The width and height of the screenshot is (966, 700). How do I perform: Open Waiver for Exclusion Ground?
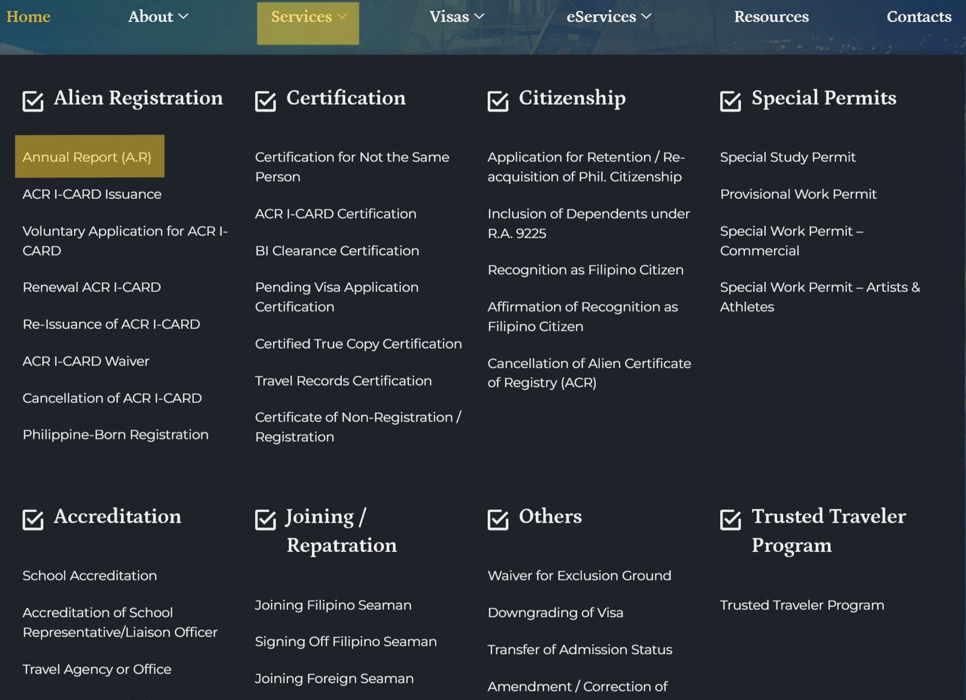[580, 576]
